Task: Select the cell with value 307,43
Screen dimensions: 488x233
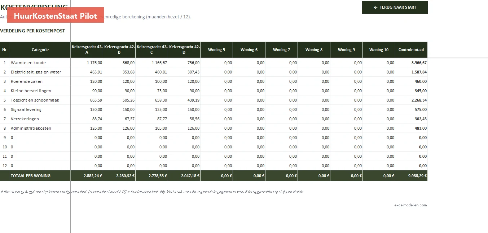Action: (x=184, y=72)
